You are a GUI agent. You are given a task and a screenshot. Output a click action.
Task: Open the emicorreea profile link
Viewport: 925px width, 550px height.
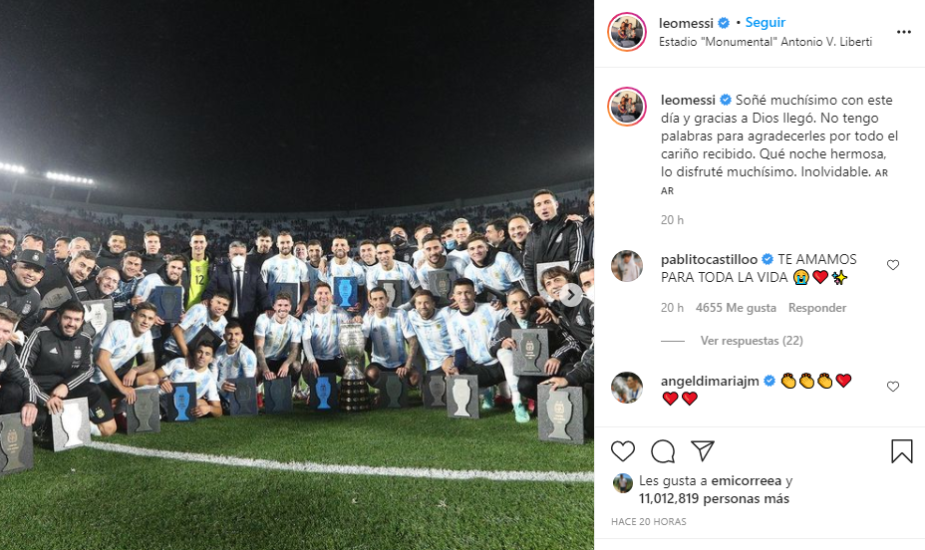[x=746, y=481]
